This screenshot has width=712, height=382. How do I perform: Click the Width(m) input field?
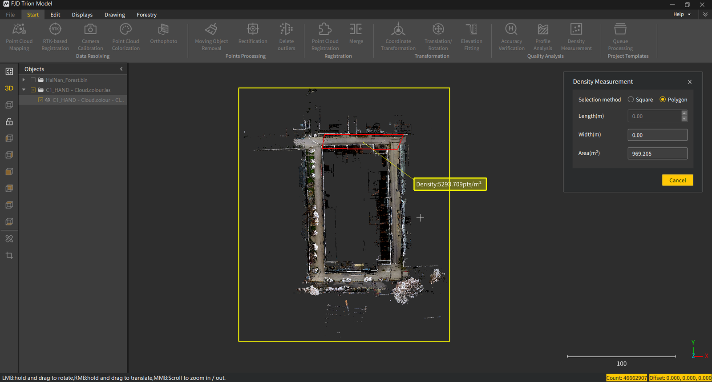(x=657, y=135)
